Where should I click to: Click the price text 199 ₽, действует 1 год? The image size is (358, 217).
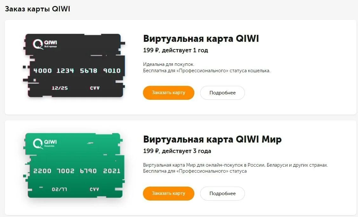[175, 50]
